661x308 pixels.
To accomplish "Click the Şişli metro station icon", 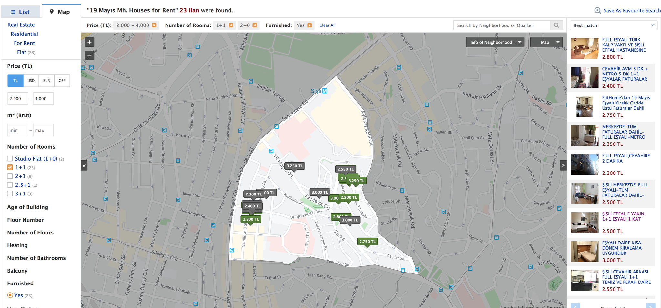I will (x=325, y=91).
